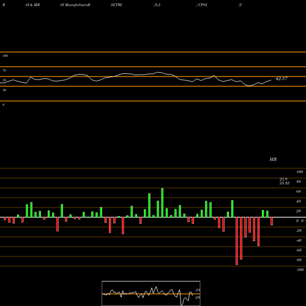Click the -20 label on MR axis
This screenshot has width=306, height=306.
tap(299, 231)
